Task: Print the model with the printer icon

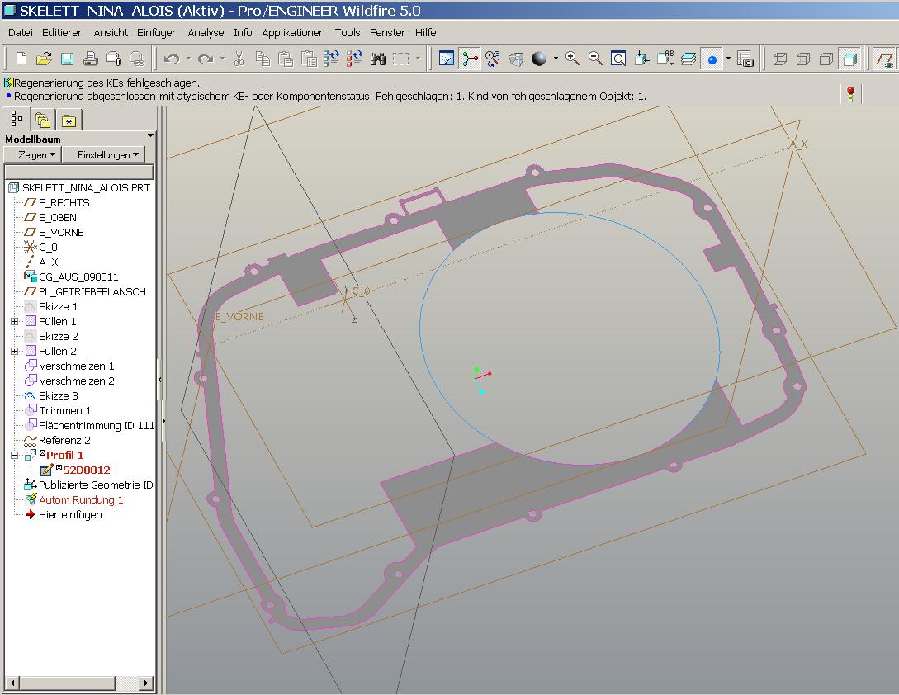Action: (90, 59)
